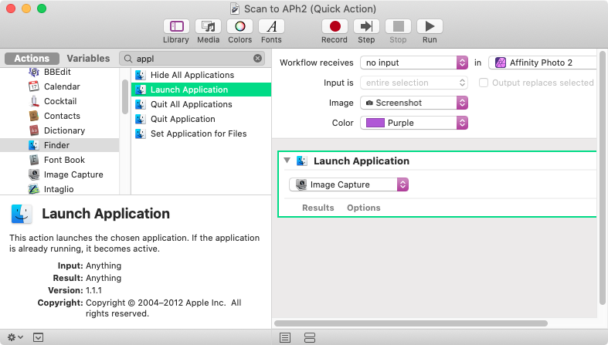Start recording with the Record button

point(335,32)
